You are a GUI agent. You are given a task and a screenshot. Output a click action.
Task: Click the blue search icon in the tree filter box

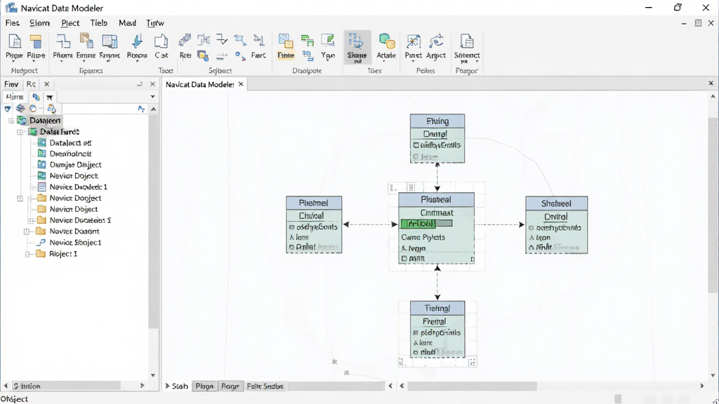141,109
